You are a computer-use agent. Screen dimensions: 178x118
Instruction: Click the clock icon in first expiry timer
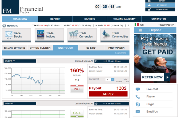[96, 61]
